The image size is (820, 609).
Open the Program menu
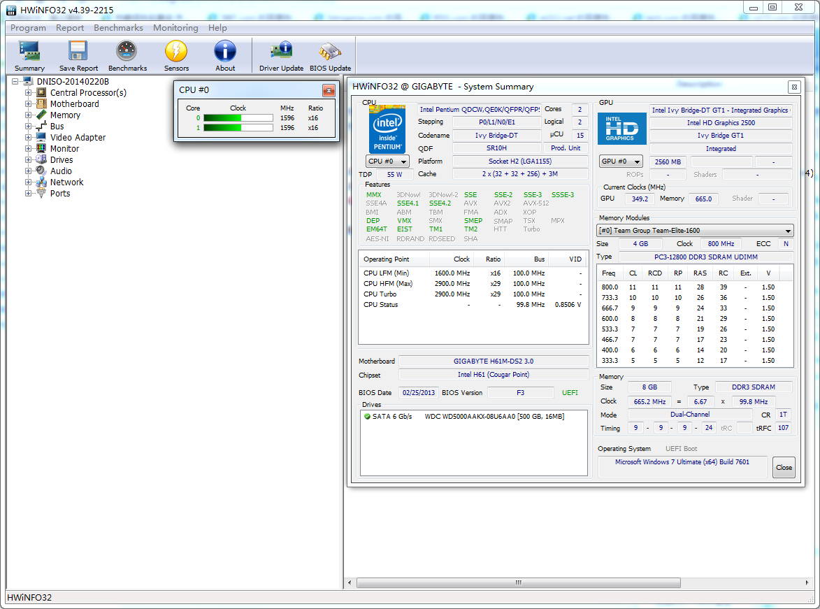28,28
